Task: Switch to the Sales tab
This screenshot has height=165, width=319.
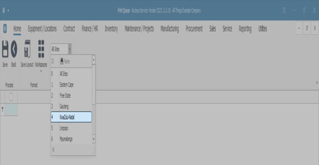Action: click(x=213, y=29)
